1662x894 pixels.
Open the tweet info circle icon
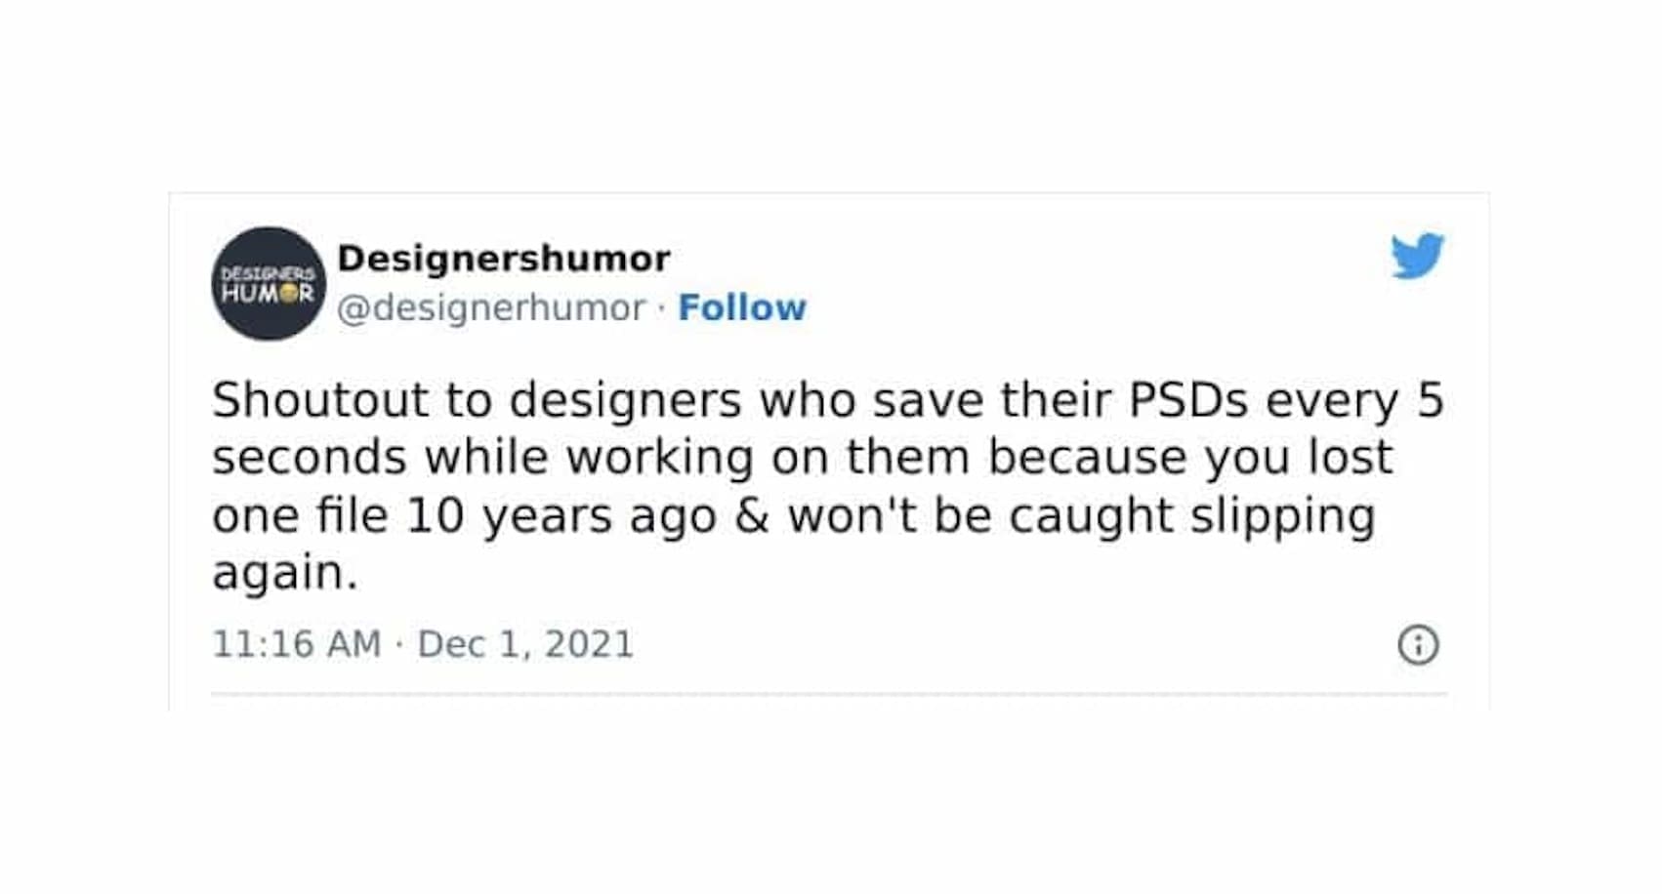[x=1418, y=645]
